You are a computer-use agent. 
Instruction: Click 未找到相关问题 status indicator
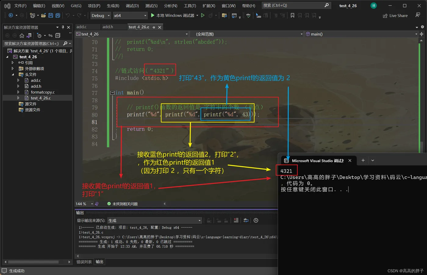(x=122, y=204)
